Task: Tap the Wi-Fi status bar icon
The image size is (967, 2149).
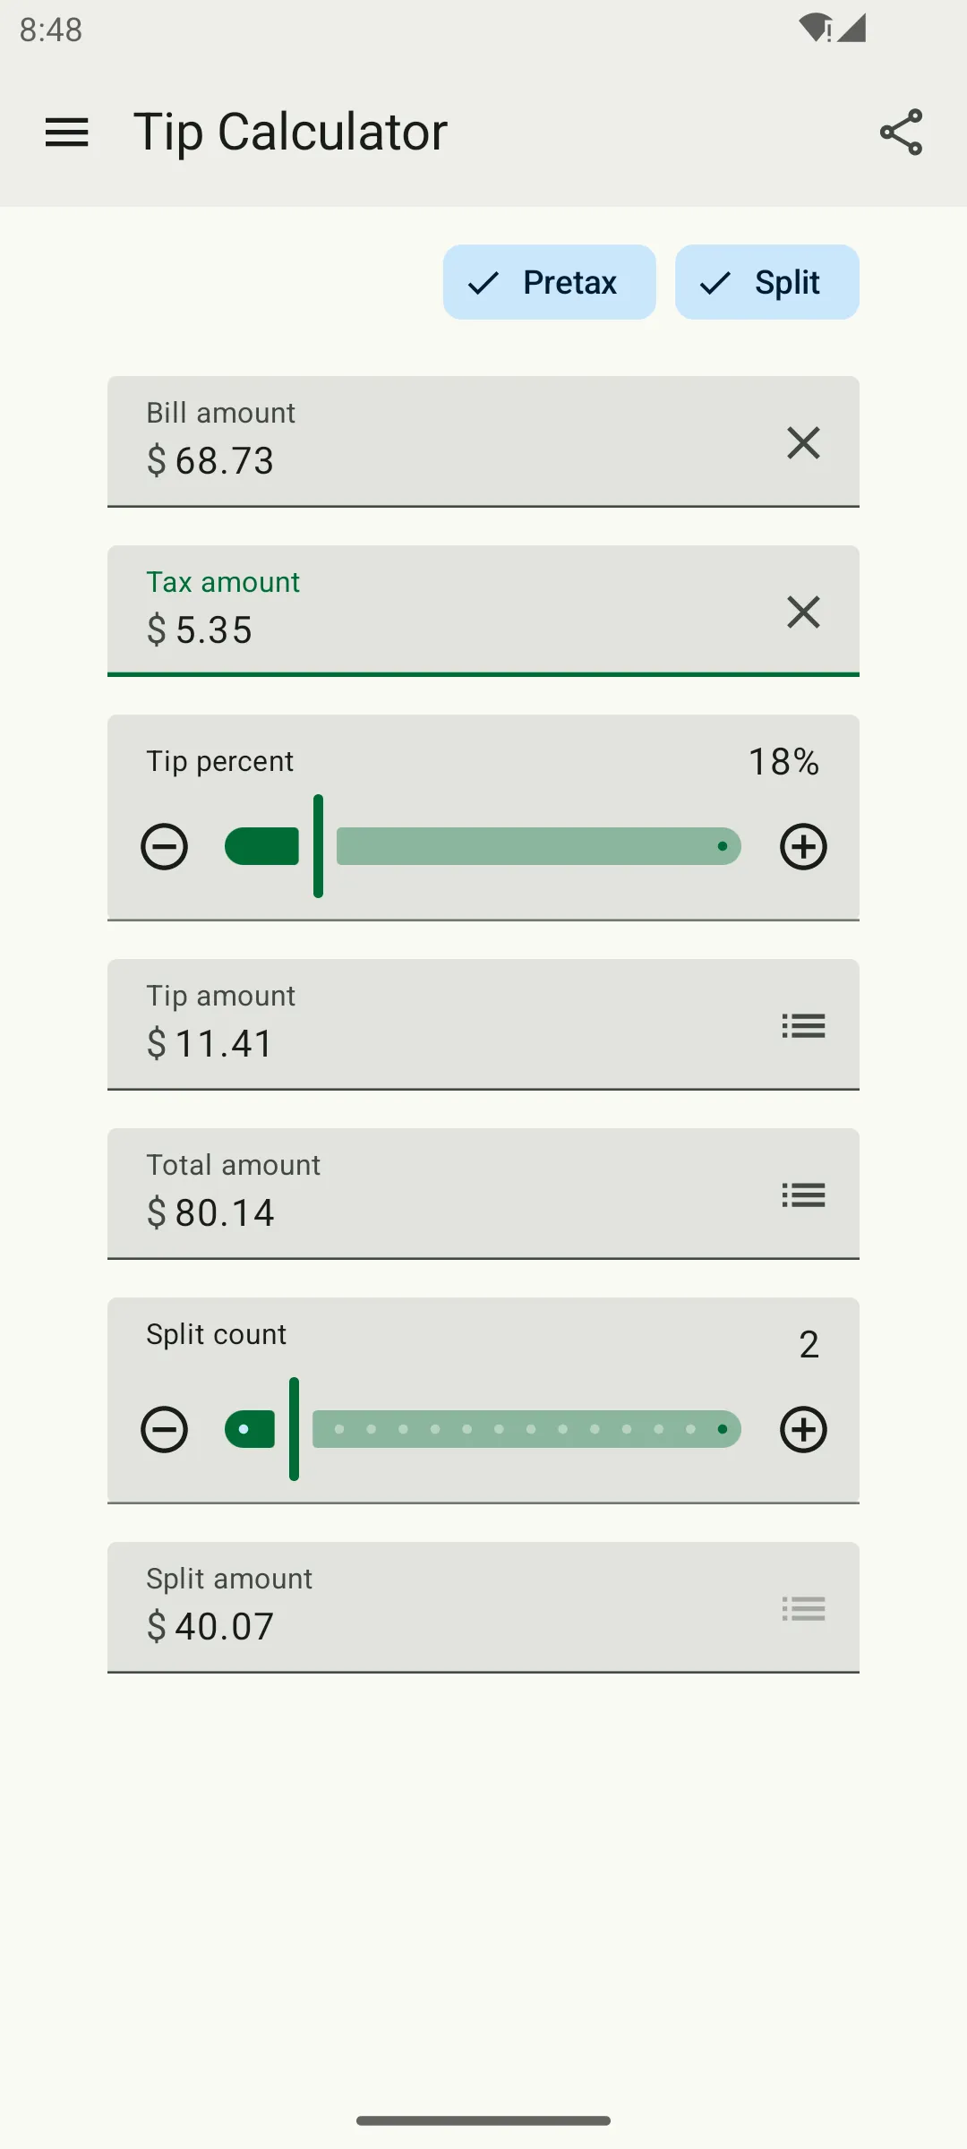Action: pyautogui.click(x=816, y=28)
